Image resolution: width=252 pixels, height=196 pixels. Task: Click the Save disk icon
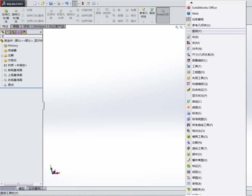(51, 3)
